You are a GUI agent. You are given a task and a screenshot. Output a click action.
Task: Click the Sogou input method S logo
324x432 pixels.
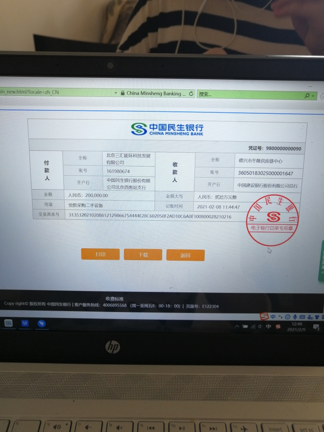(x=264, y=316)
